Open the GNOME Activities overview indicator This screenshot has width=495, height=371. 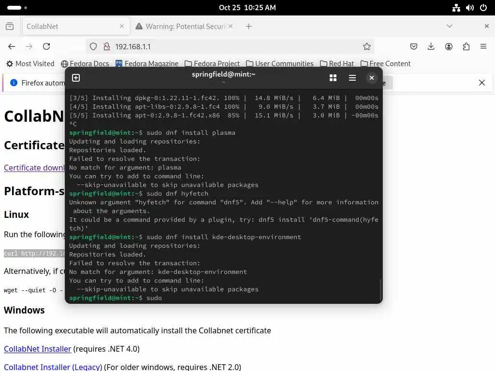[x=17, y=8]
